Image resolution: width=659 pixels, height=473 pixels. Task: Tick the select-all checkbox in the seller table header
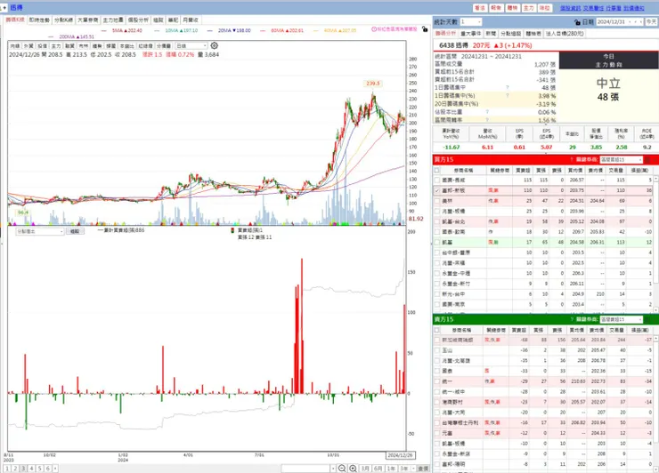point(436,330)
